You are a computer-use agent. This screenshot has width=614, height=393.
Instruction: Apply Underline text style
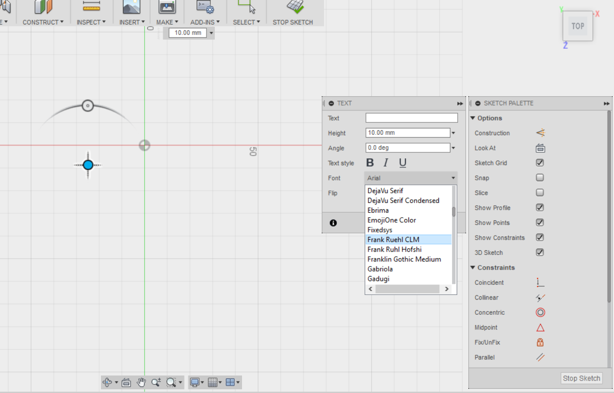[x=402, y=163]
